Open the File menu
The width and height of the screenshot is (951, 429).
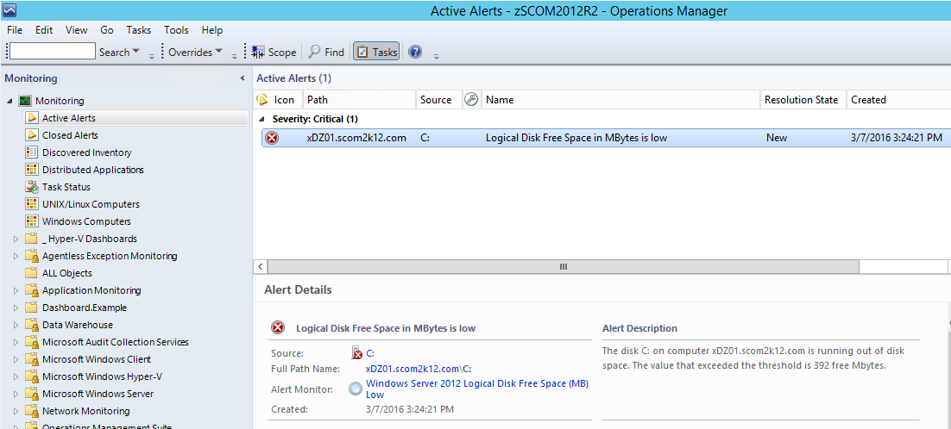pyautogui.click(x=15, y=29)
